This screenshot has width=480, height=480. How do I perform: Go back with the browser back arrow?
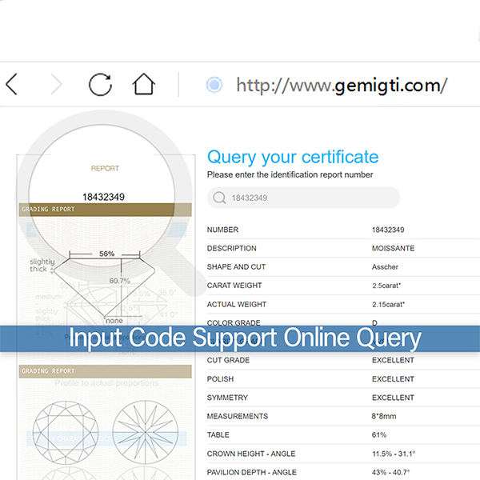12,84
